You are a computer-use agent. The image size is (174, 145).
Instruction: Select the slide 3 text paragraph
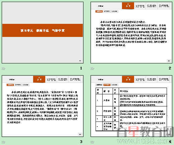pos(43,107)
